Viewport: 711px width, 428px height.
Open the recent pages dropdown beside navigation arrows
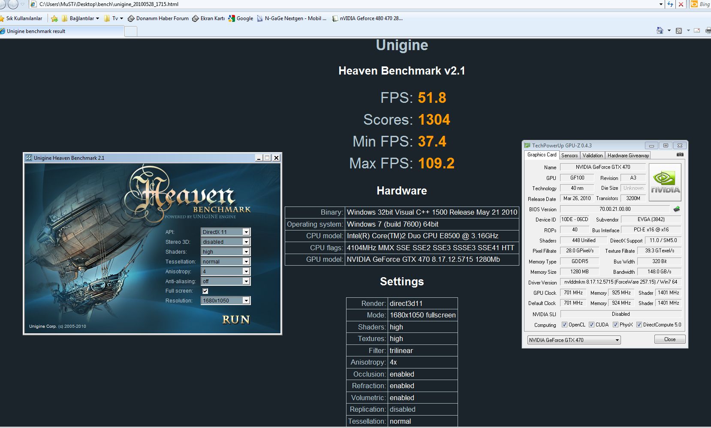pos(23,4)
